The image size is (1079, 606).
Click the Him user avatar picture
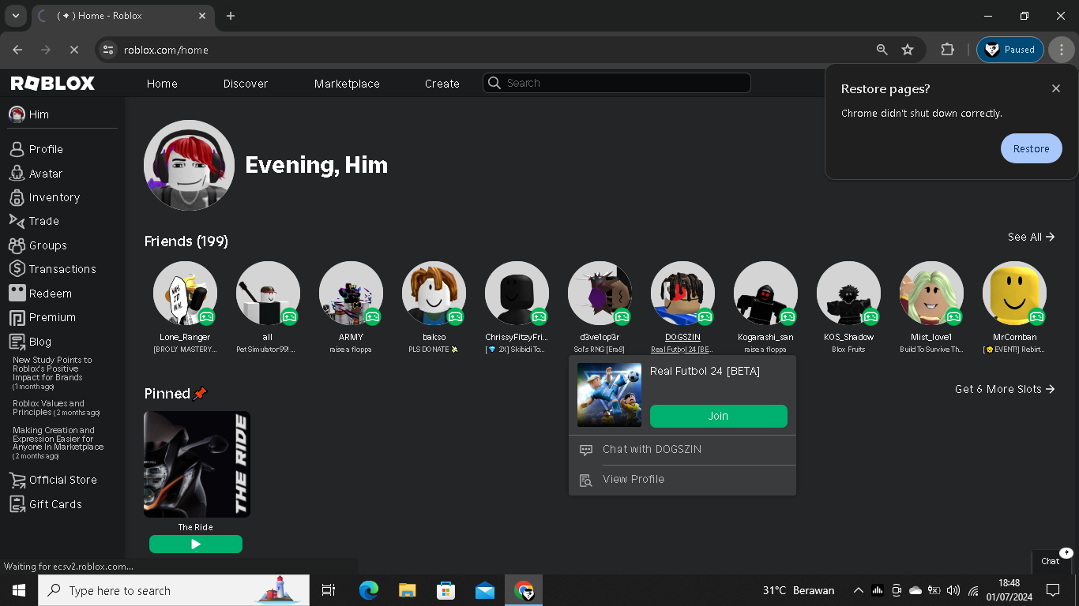[189, 165]
